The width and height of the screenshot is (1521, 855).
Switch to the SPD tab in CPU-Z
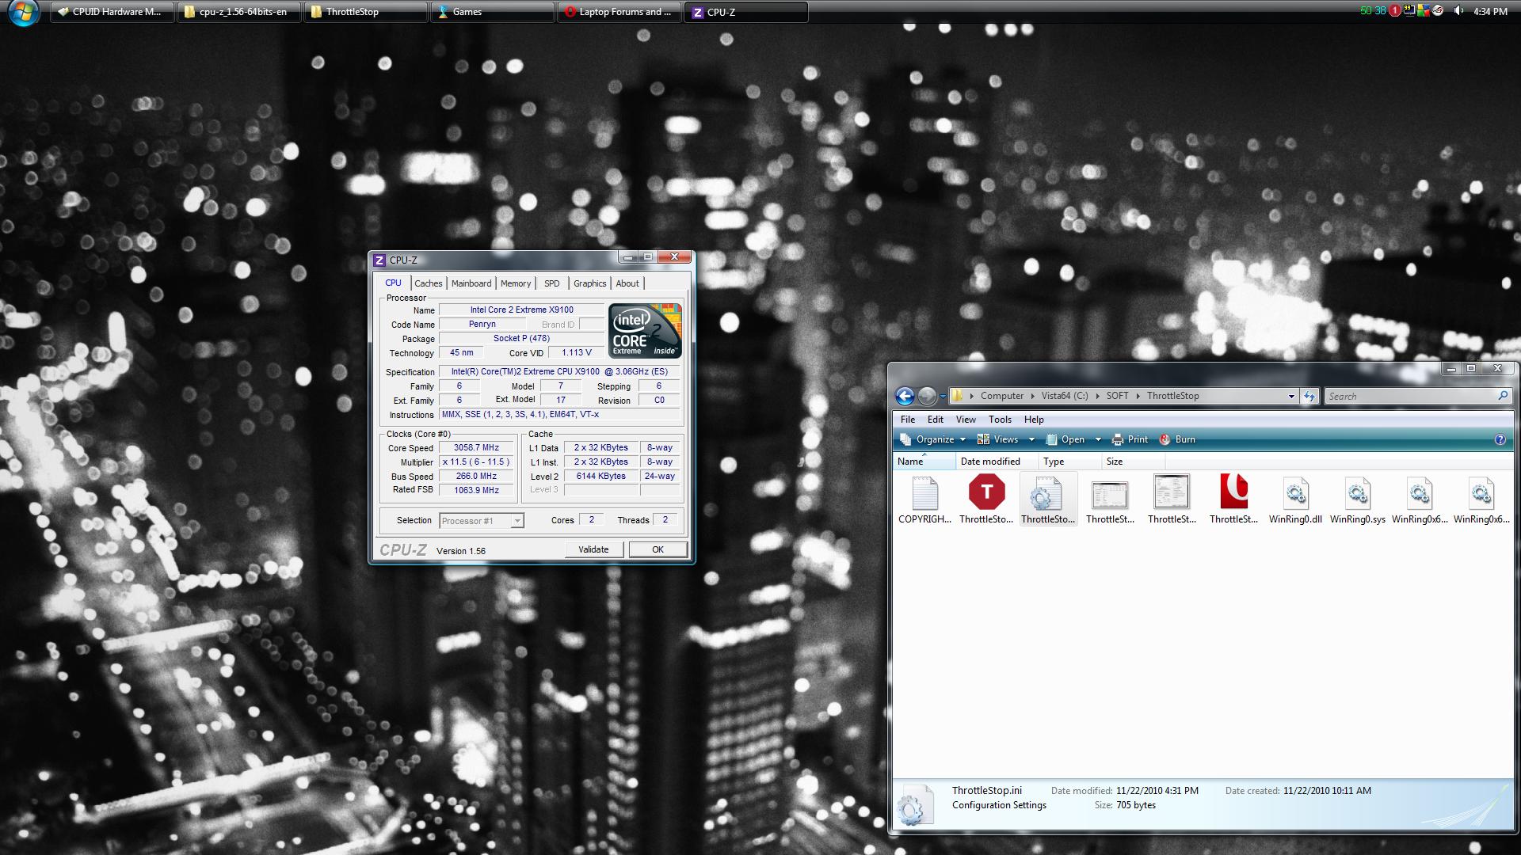(x=552, y=283)
